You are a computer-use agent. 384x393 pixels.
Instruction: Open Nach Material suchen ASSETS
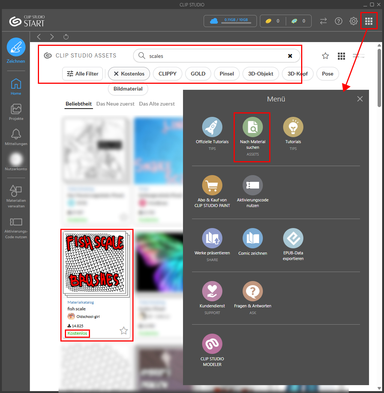point(253,137)
